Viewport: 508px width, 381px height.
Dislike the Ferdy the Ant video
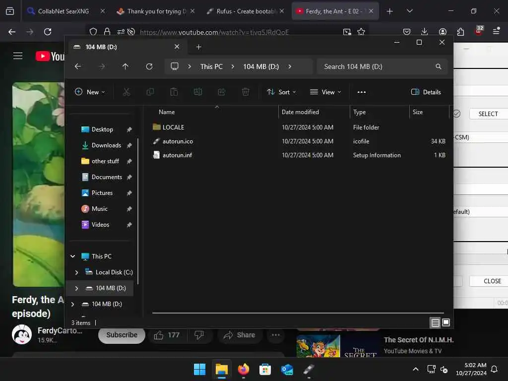tap(199, 335)
